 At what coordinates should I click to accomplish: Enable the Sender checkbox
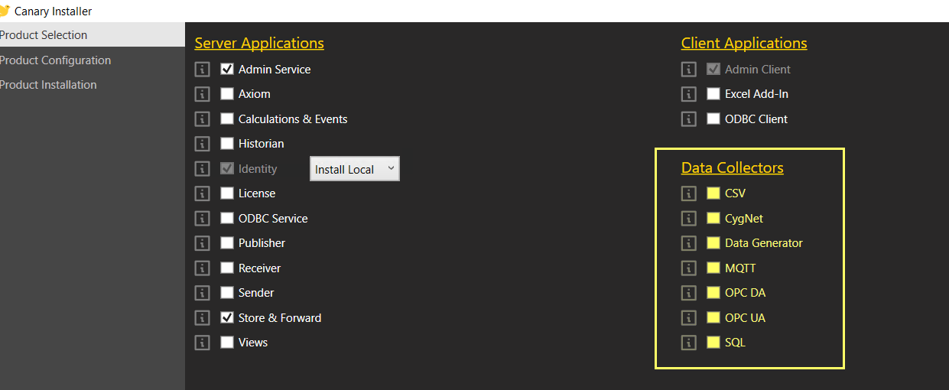pos(227,293)
